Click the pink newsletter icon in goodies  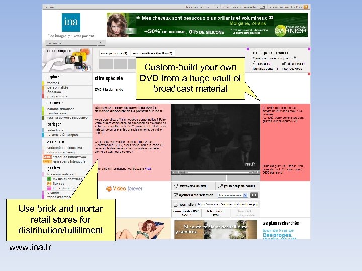pos(49,188)
